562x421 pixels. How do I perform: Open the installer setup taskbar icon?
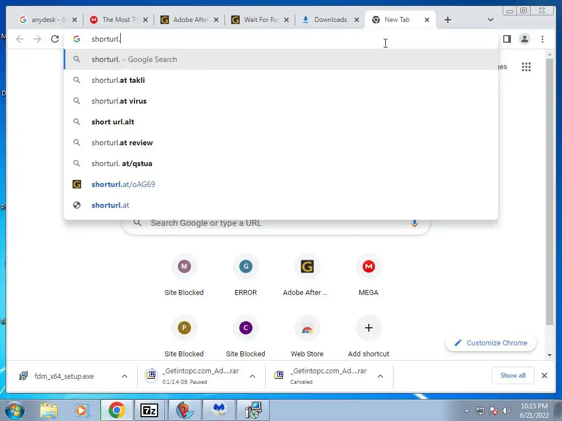(x=254, y=410)
